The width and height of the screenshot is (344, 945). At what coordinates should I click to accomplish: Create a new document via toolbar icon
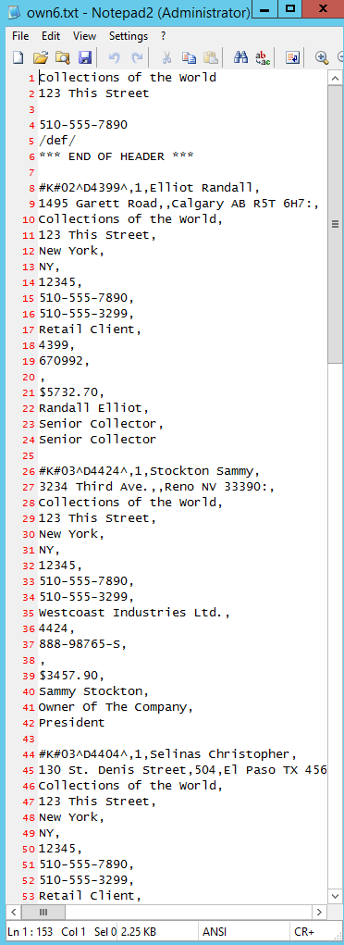18,57
